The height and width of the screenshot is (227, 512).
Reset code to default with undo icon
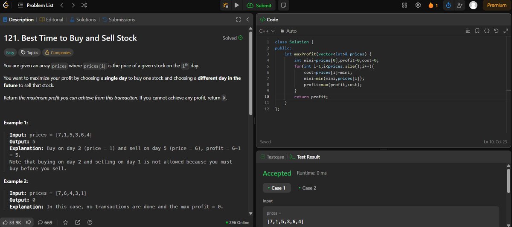click(x=496, y=31)
